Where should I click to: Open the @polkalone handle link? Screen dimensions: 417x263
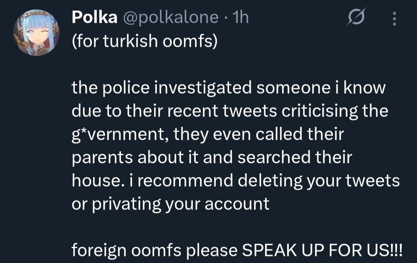pos(171,18)
